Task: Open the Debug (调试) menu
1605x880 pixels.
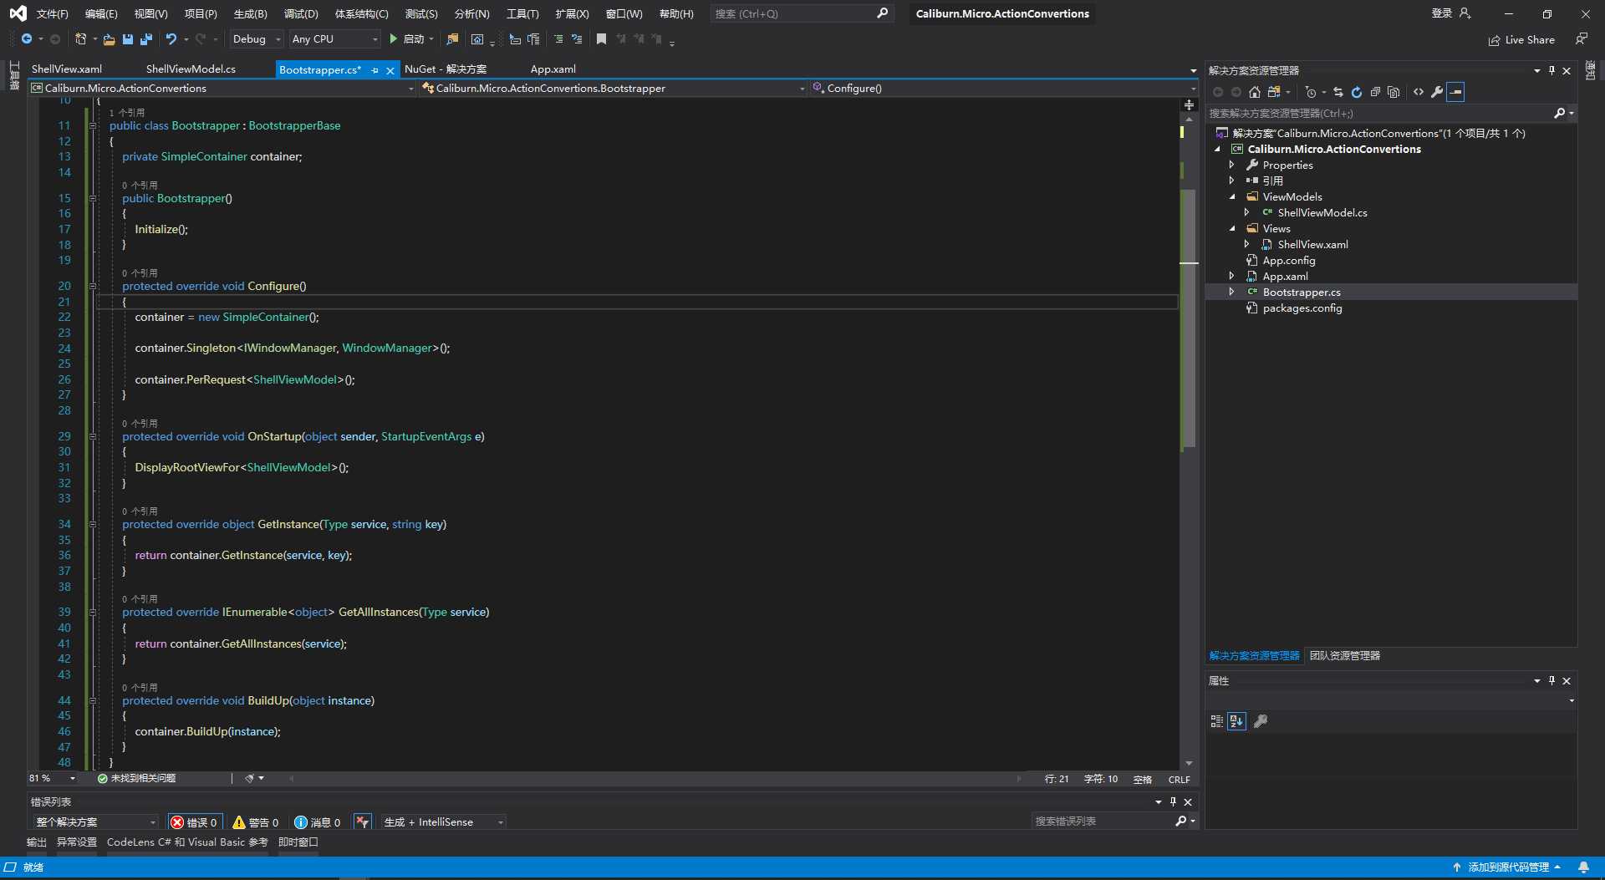Action: 301,13
